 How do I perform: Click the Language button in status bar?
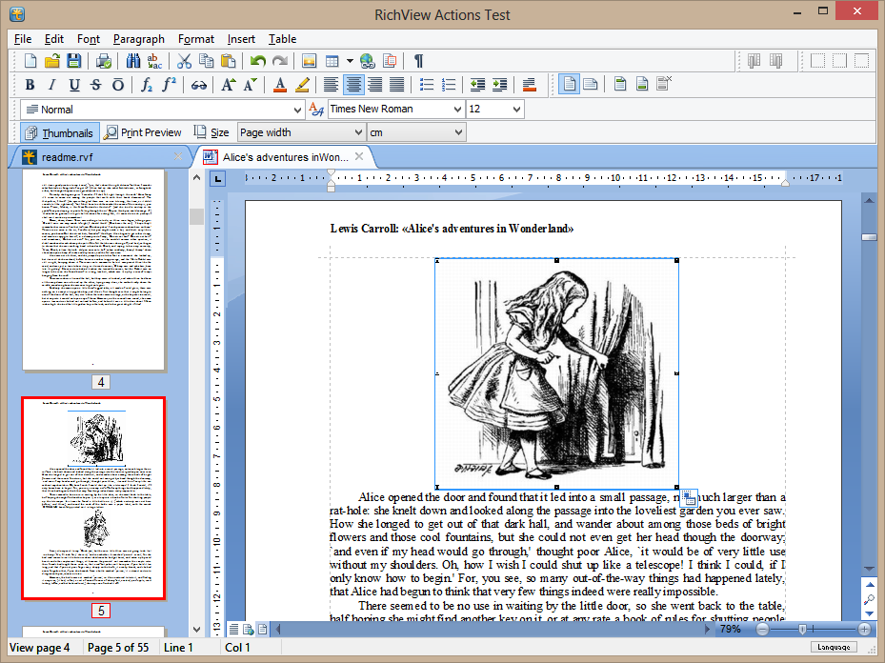pyautogui.click(x=833, y=648)
